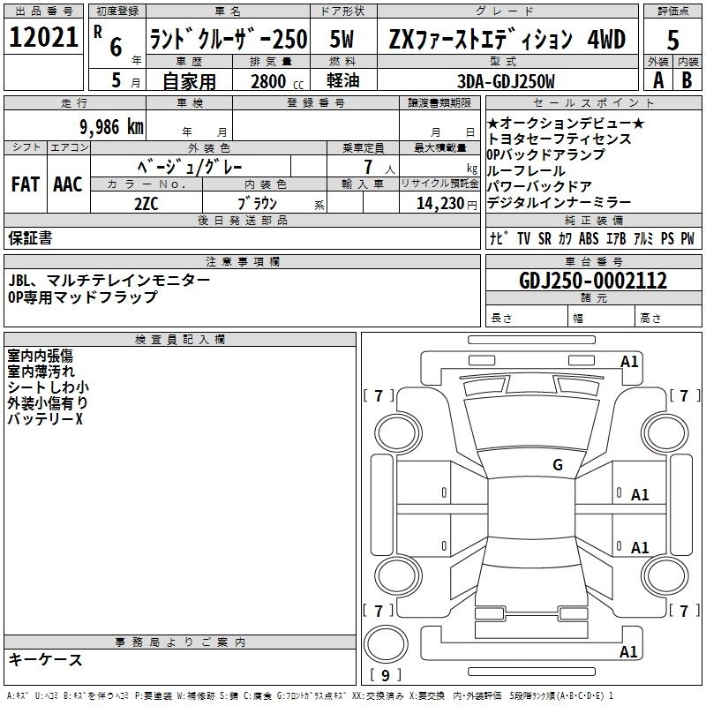The width and height of the screenshot is (706, 706).
Task: Click the front-left [7] tire marker
Action: coord(379,395)
